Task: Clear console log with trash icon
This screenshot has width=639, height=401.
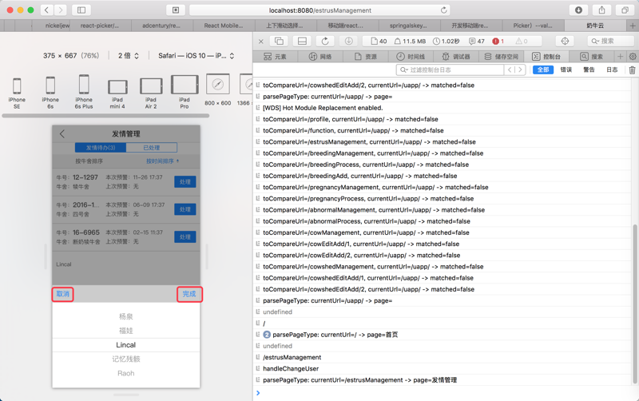Action: pos(632,70)
